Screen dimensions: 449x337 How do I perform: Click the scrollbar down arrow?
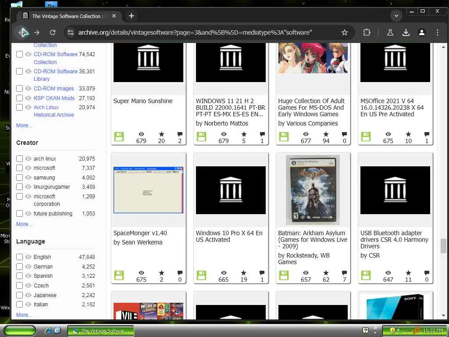pos(443,315)
